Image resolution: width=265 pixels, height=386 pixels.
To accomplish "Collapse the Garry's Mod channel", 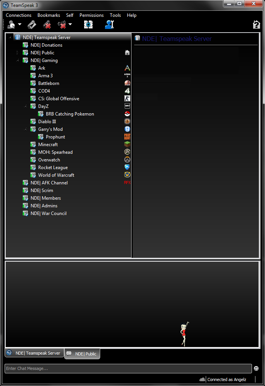I will [x=25, y=129].
